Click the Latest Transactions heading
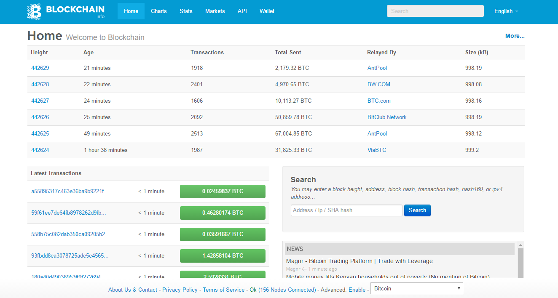This screenshot has width=558, height=298. click(x=56, y=173)
